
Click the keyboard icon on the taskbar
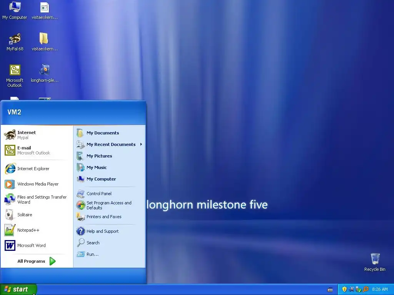[330, 290]
